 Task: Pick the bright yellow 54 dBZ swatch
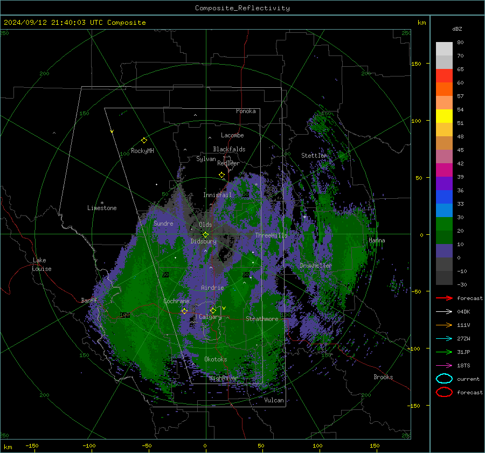point(444,116)
